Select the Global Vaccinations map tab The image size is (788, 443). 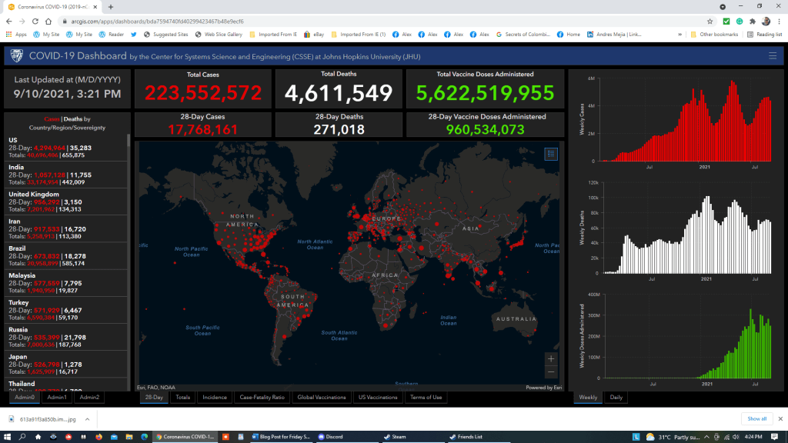tap(321, 398)
